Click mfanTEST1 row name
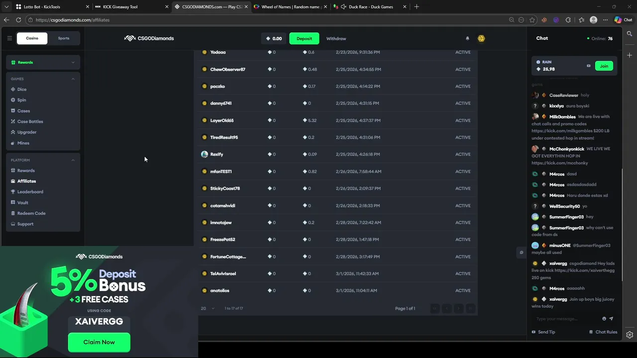The width and height of the screenshot is (637, 358). pyautogui.click(x=221, y=172)
